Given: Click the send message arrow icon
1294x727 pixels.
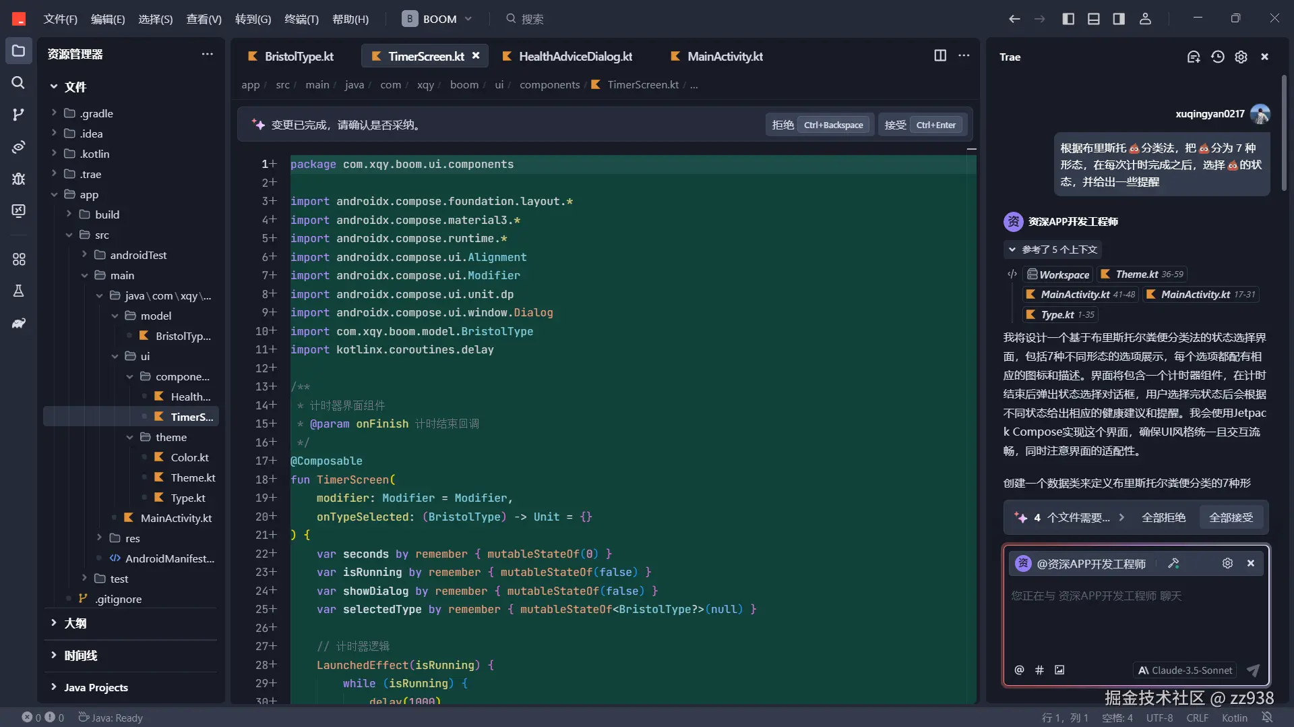Looking at the screenshot, I should pos(1253,670).
